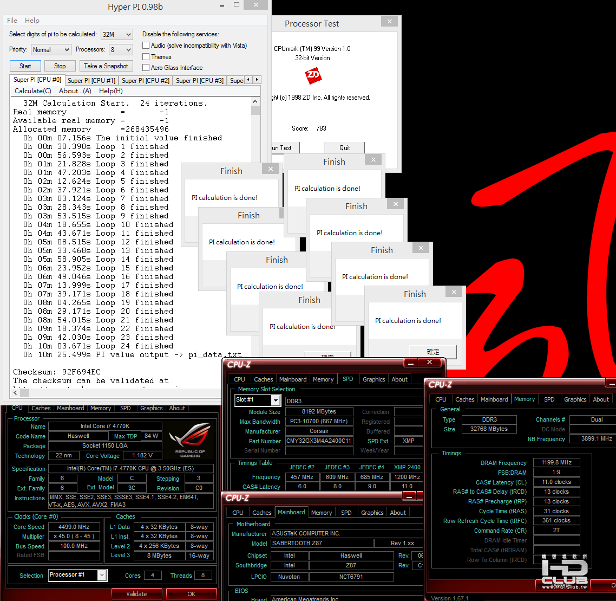
Task: Click the Core Speed 4499.0 MHz field
Action: click(x=74, y=527)
